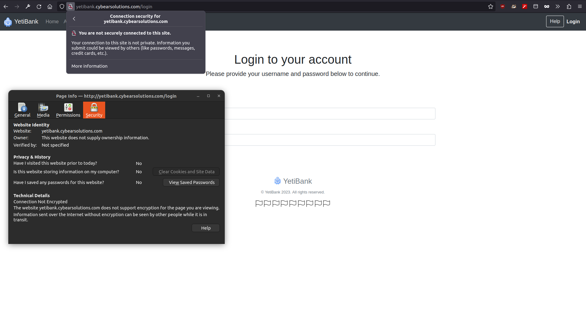Screen dimensions: 586x315
Task: Switch to the General tab in Page Info
Action: tap(22, 110)
